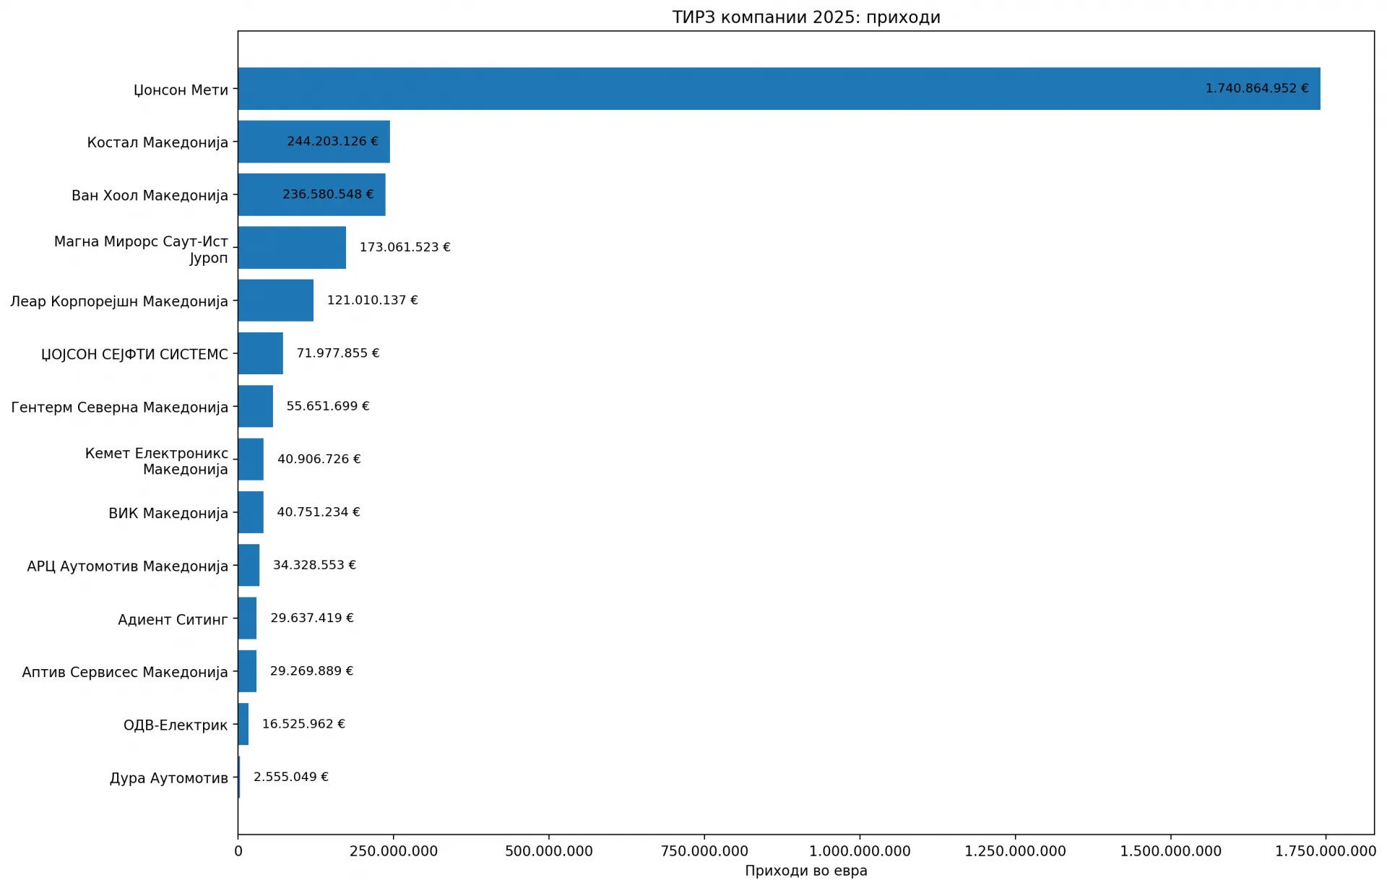Select the Магна Мирорс Саут-Ист Јуроп bar
The image size is (1387, 888).
292,248
